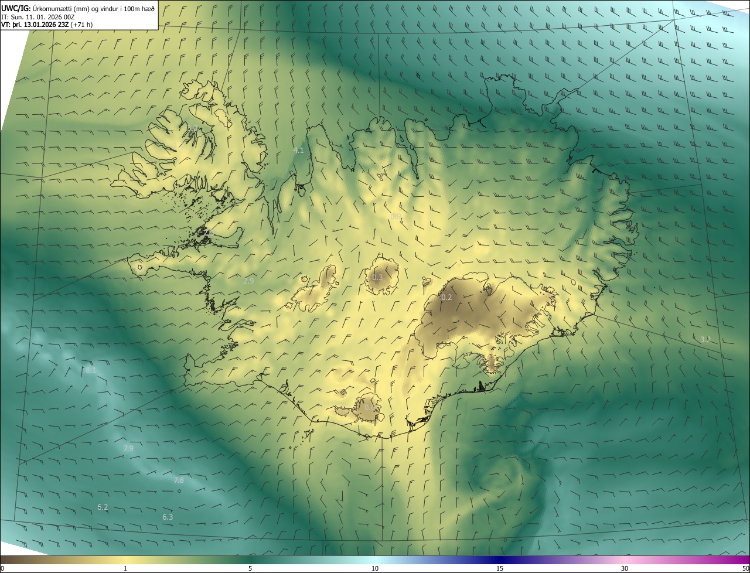Click the "30" label on the color scale
The image size is (750, 573).
pyautogui.click(x=625, y=568)
